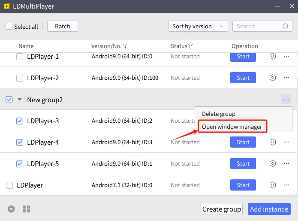The width and height of the screenshot is (298, 221).
Task: Open settings gear for LDPlayer-1
Action: pos(273,56)
